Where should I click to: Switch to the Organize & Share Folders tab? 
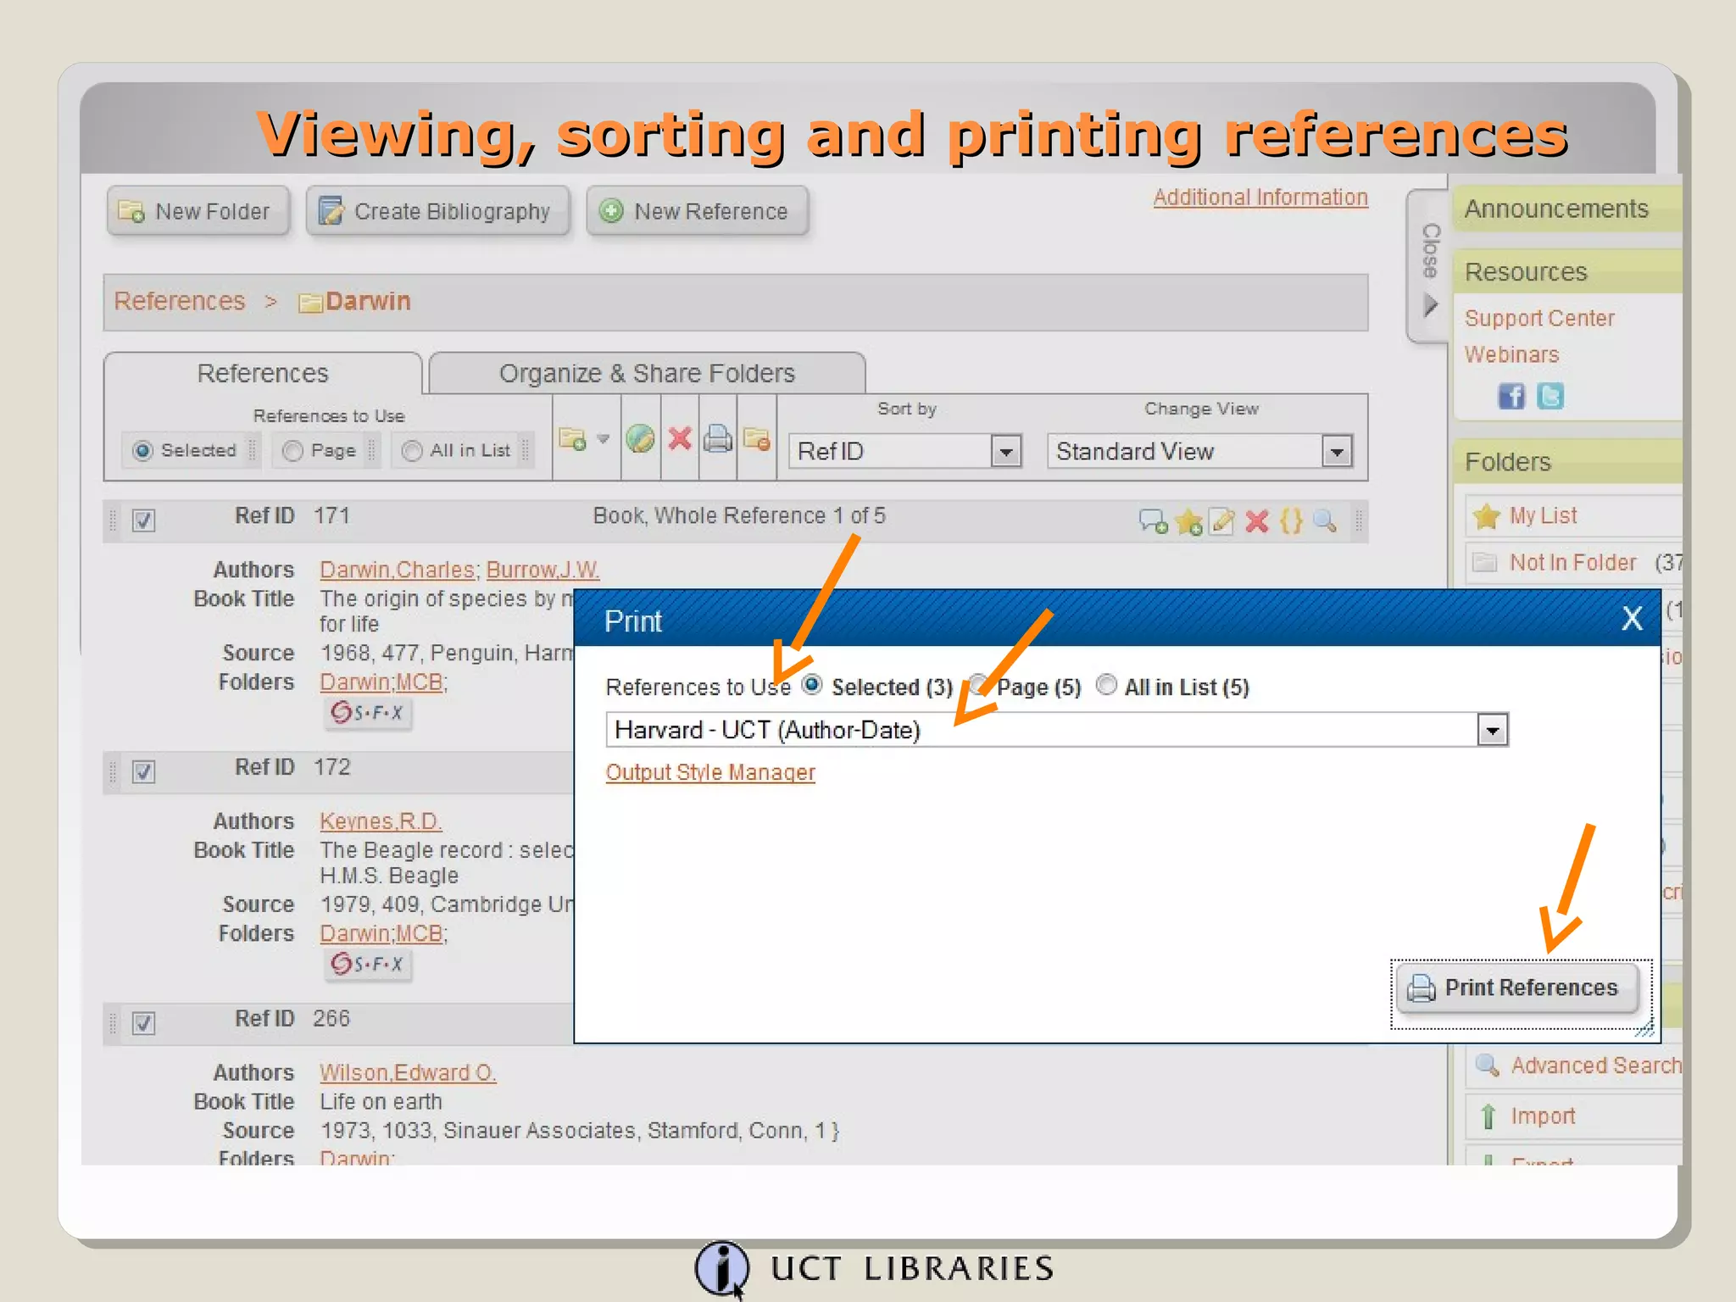647,374
